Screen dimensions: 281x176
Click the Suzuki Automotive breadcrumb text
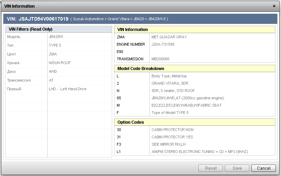(x=88, y=19)
